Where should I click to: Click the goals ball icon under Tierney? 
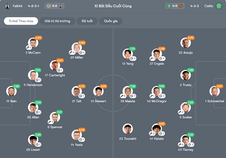click(189, 145)
